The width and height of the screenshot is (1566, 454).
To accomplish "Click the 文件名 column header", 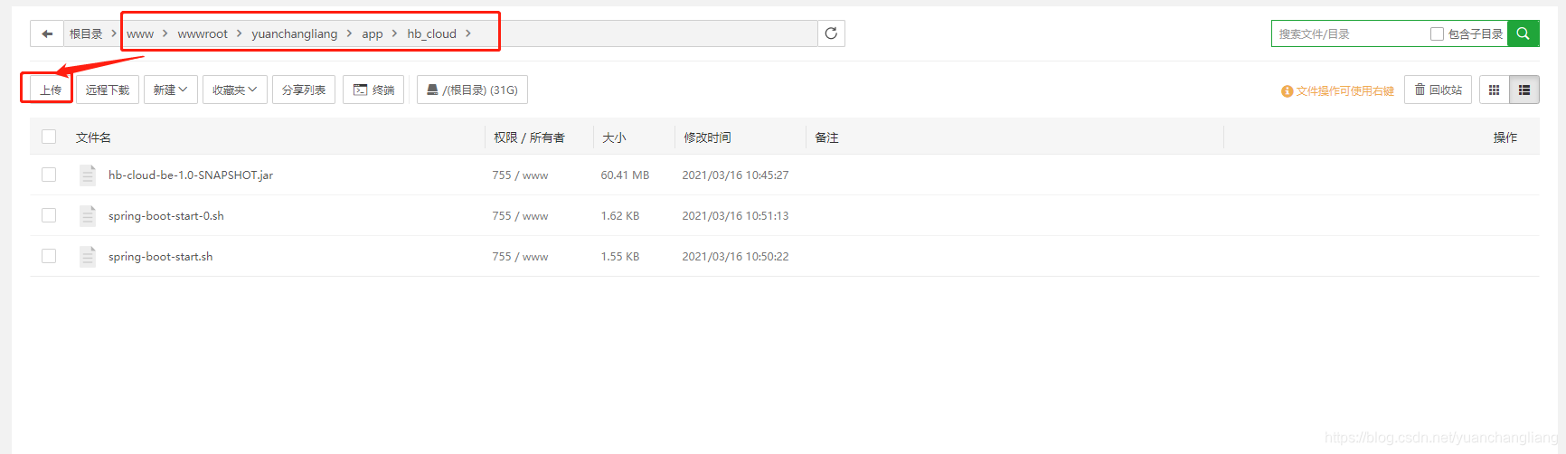I will click(93, 137).
